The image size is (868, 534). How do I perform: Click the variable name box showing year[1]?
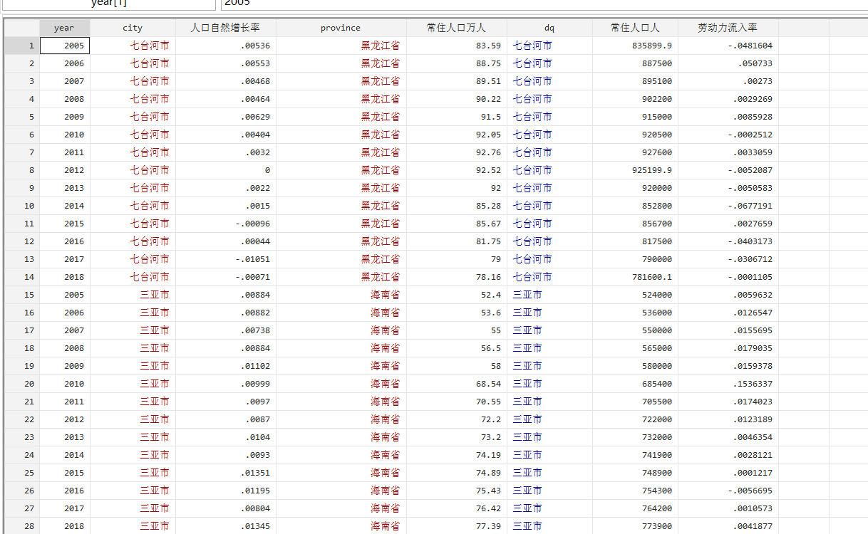point(108,3)
